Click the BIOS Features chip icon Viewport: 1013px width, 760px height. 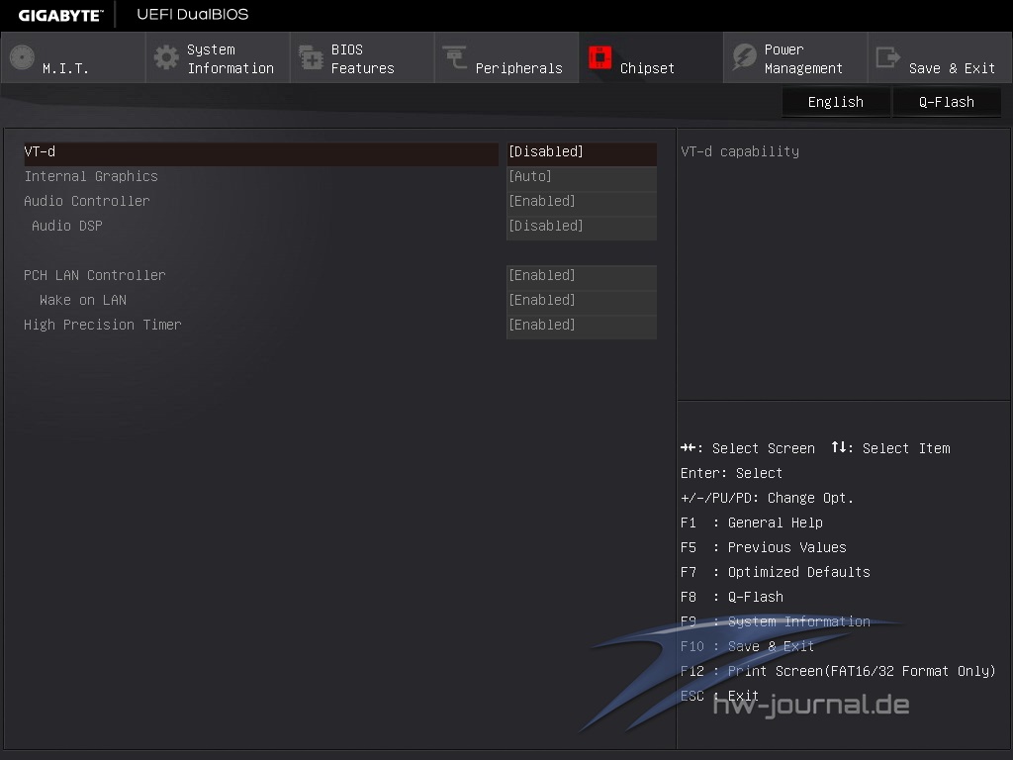tap(311, 57)
